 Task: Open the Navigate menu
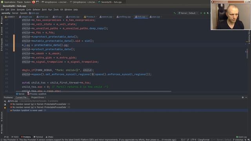21,9
